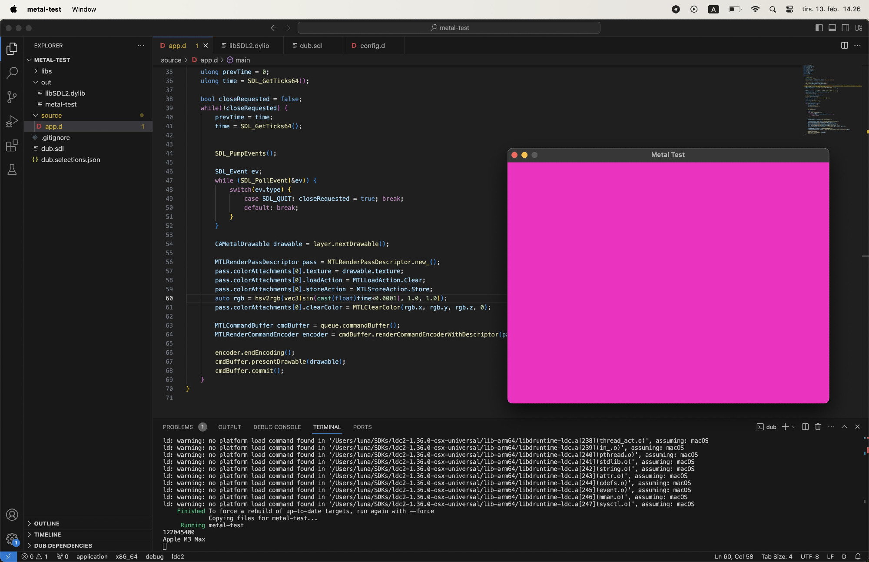869x562 pixels.
Task: Change ldc2 compiler in status bar
Action: coord(178,556)
